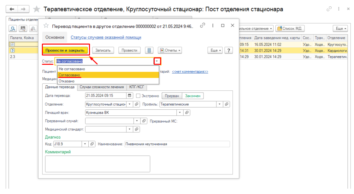
Task: Copy link using the chain icon in the dialog
Action: click(203, 25)
